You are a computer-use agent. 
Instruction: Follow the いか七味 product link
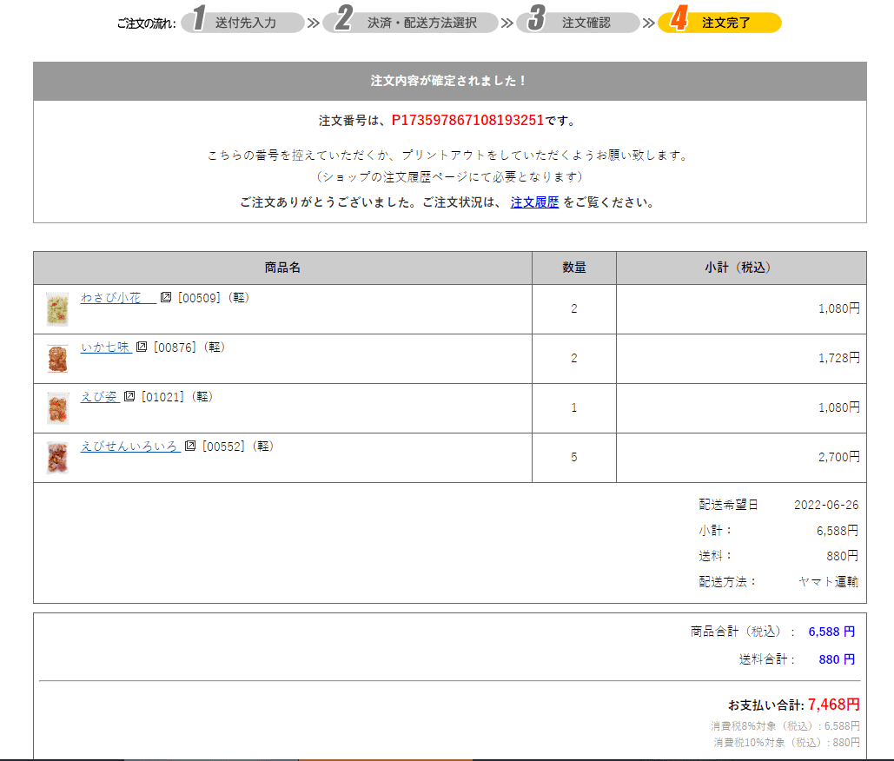pyautogui.click(x=105, y=347)
